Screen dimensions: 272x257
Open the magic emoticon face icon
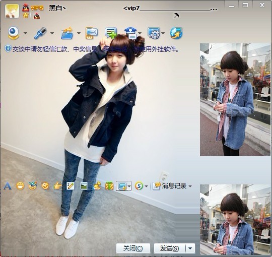click(x=33, y=186)
